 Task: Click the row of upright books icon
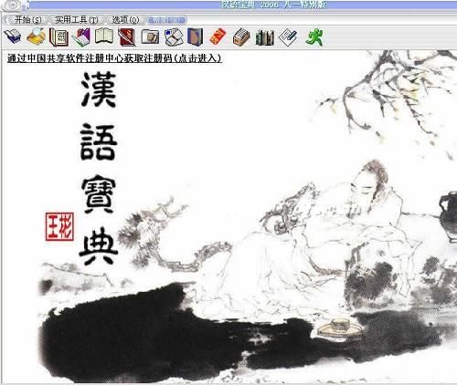(x=264, y=37)
